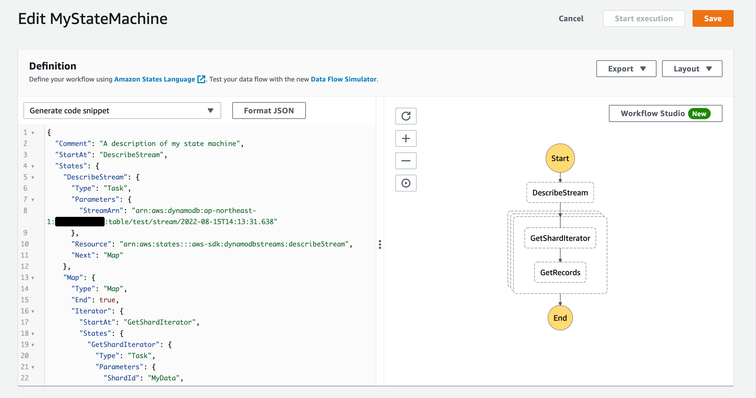The width and height of the screenshot is (756, 398).
Task: Collapse the code fold at line 4
Action: [x=33, y=166]
